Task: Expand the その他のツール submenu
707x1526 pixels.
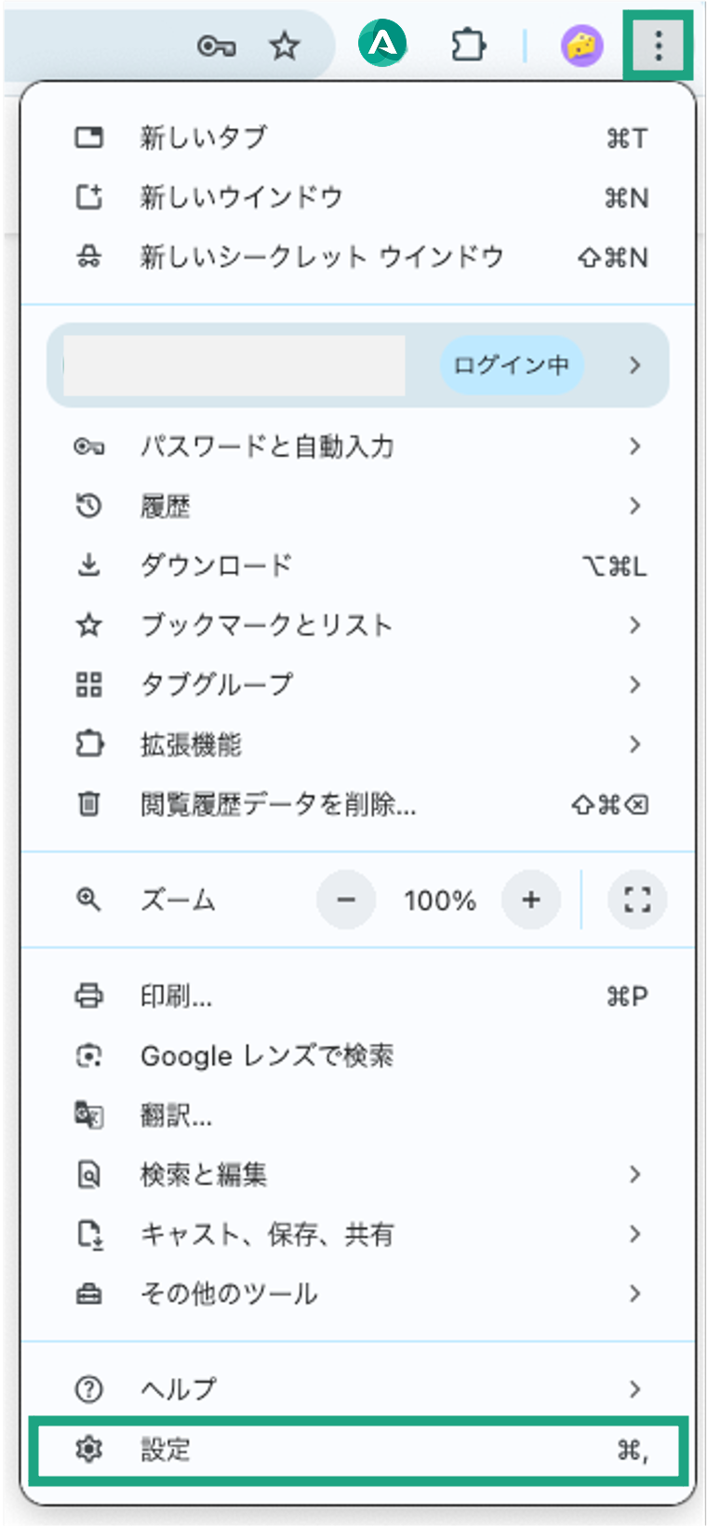Action: coord(358,1293)
